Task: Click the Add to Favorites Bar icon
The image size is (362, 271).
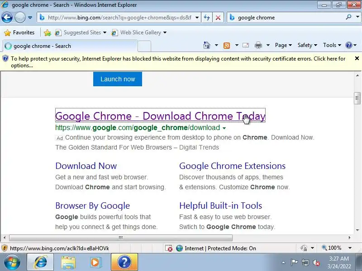Action: point(48,33)
